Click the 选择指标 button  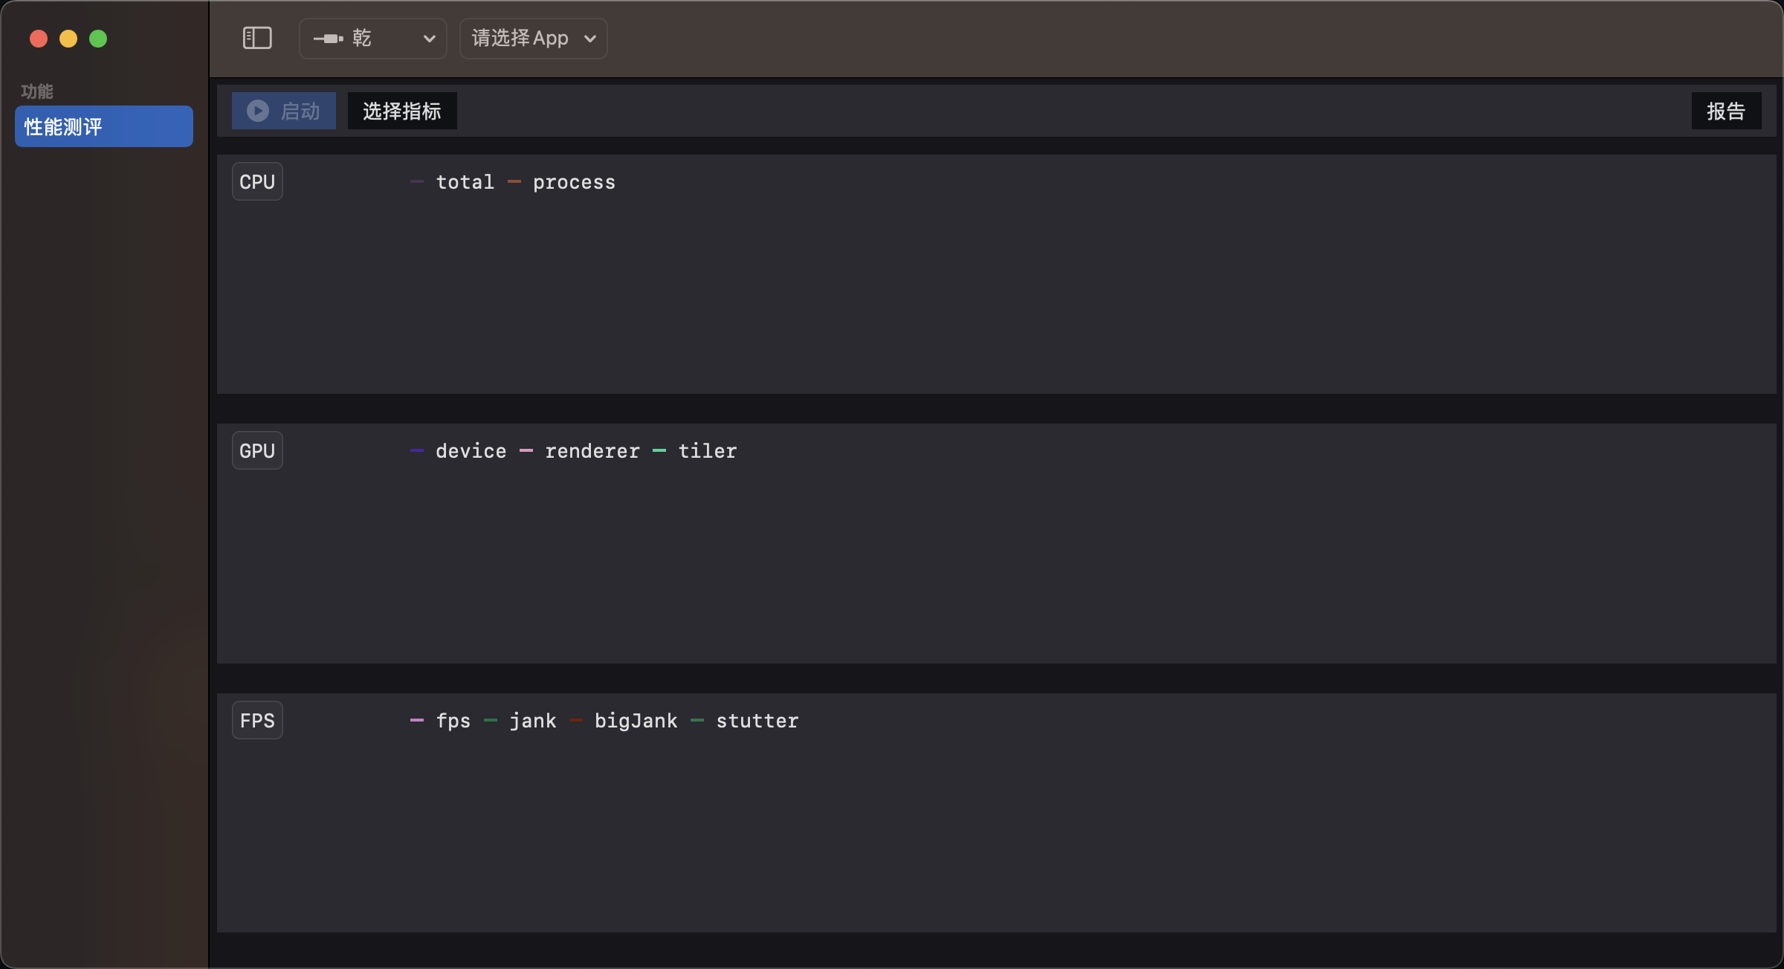click(401, 110)
